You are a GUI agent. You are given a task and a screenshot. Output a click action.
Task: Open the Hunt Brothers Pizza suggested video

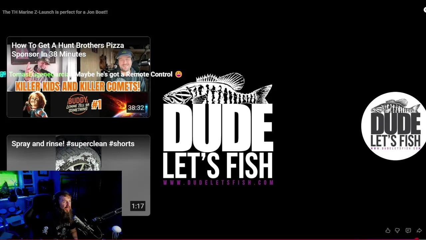(x=79, y=77)
